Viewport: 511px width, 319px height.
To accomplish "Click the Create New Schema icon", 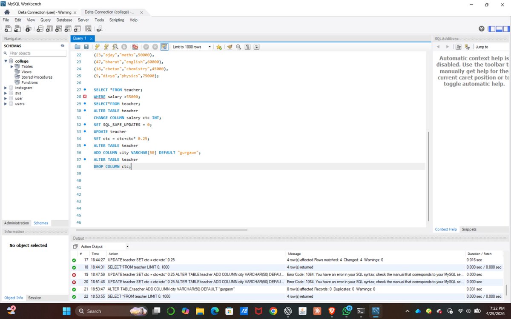I will (40, 28).
